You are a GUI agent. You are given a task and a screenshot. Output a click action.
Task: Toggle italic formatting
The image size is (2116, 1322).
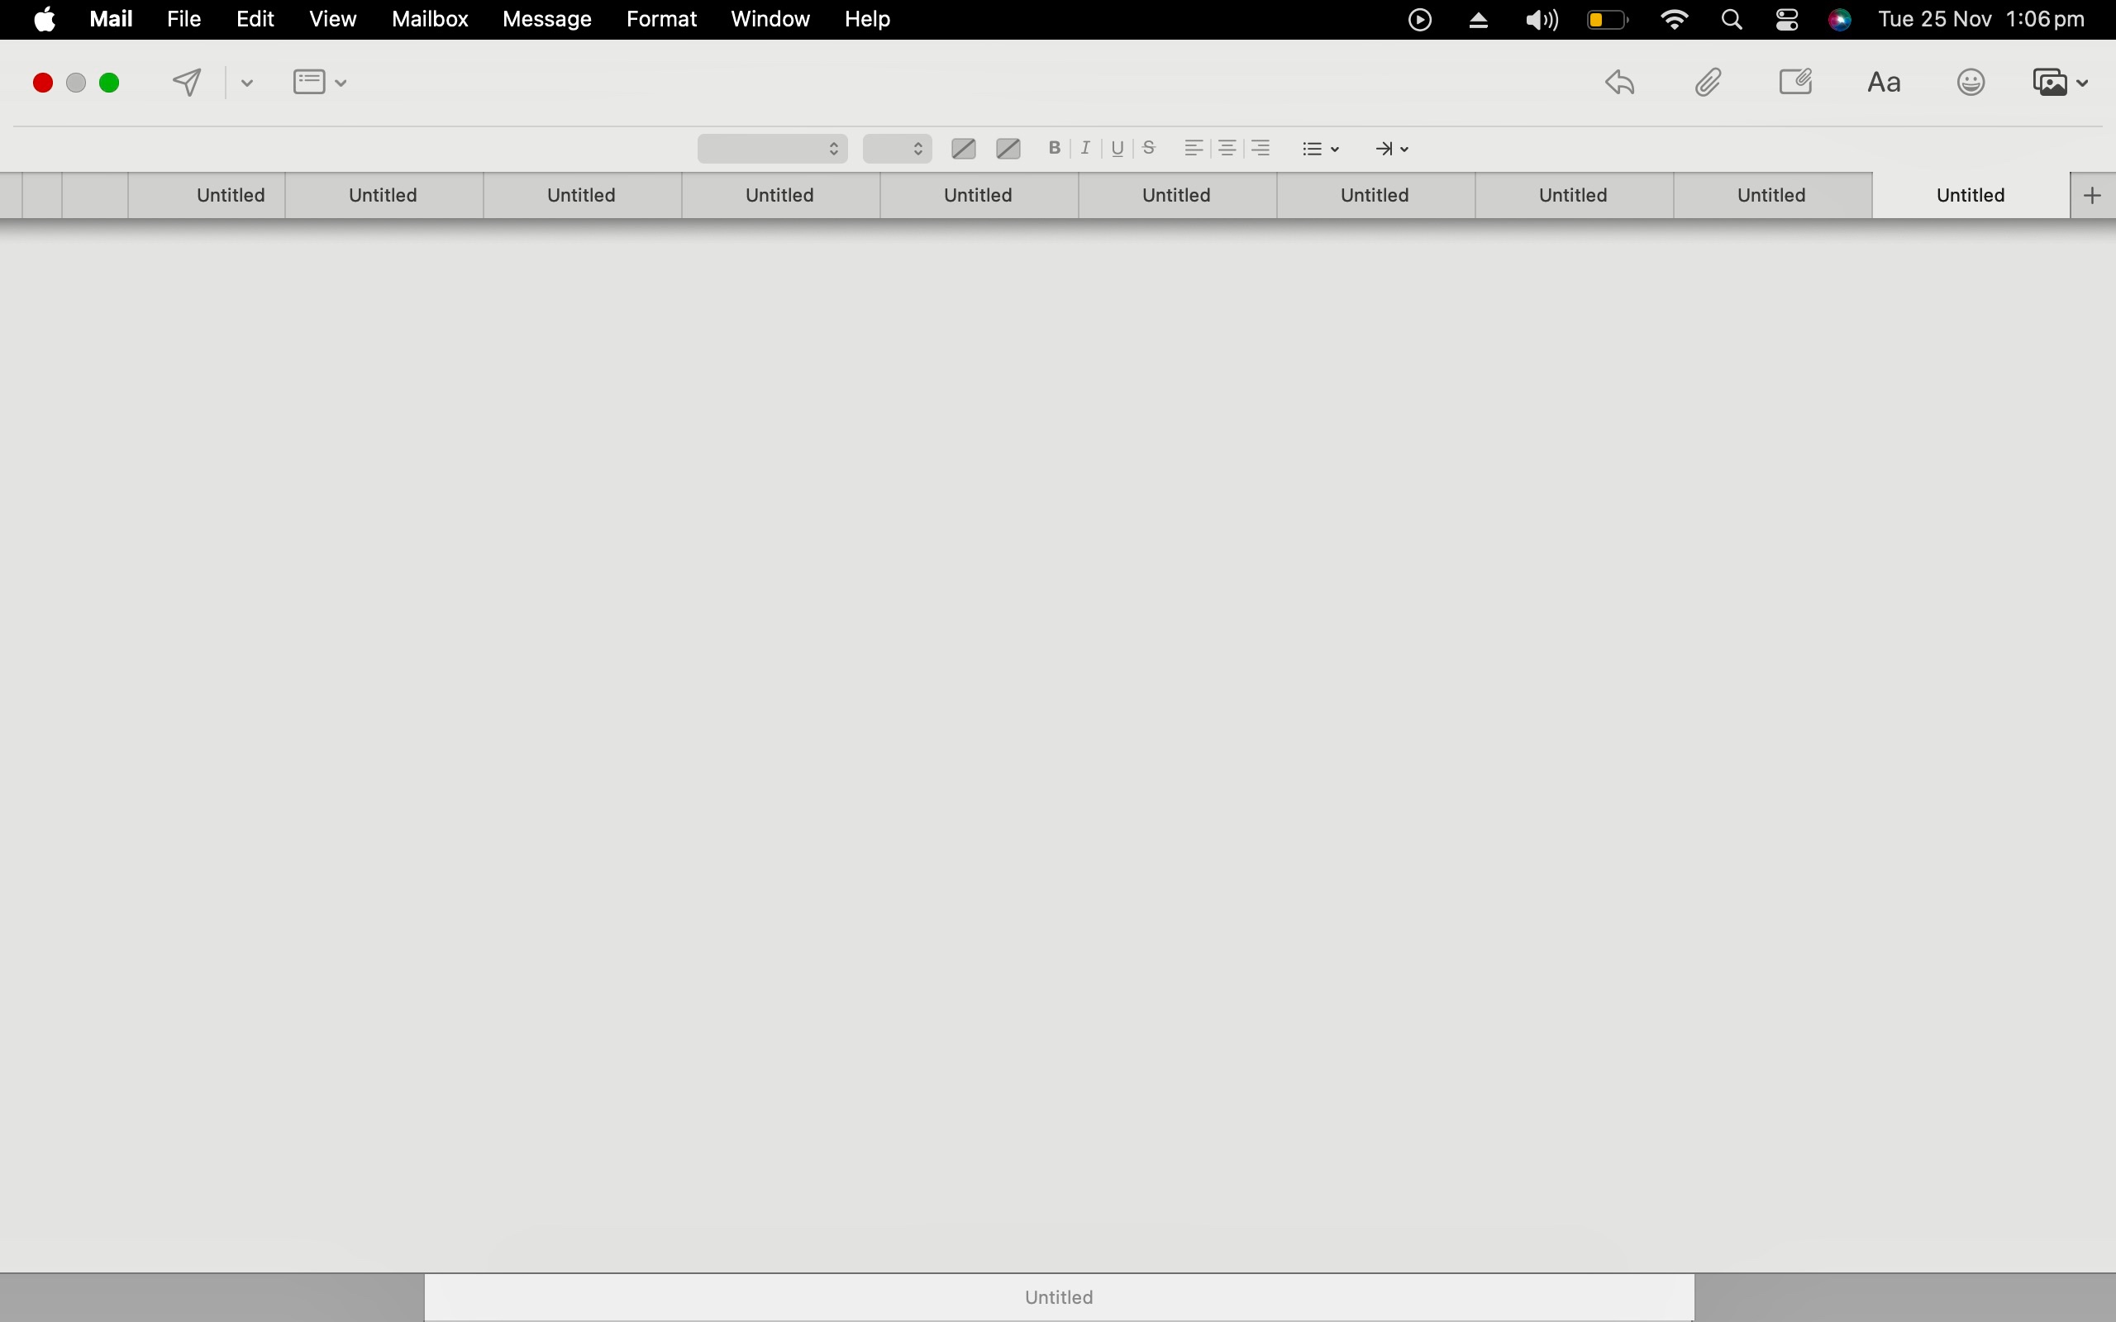click(1086, 149)
